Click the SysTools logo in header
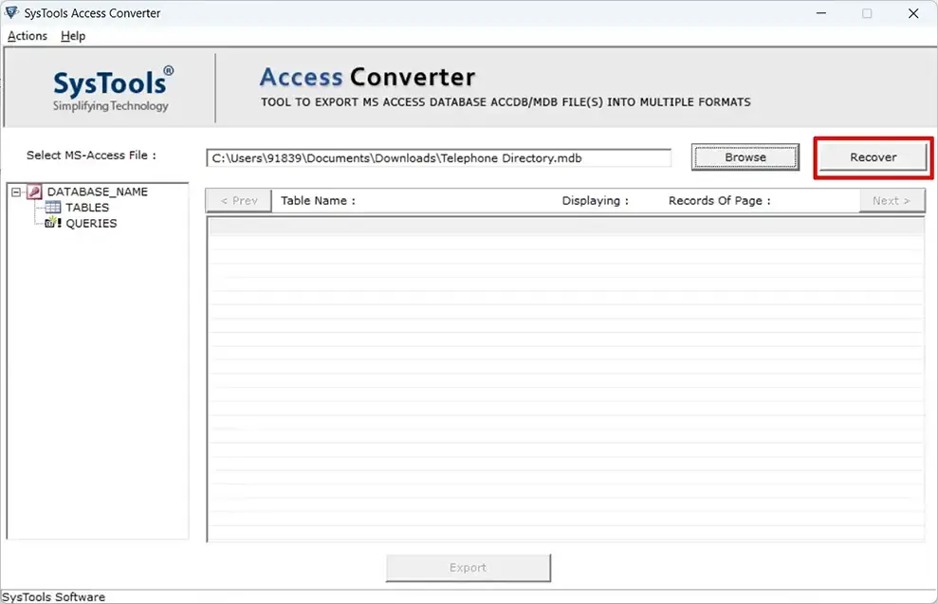938x604 pixels. coord(112,88)
